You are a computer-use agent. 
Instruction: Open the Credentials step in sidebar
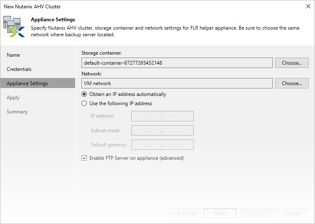click(x=19, y=69)
